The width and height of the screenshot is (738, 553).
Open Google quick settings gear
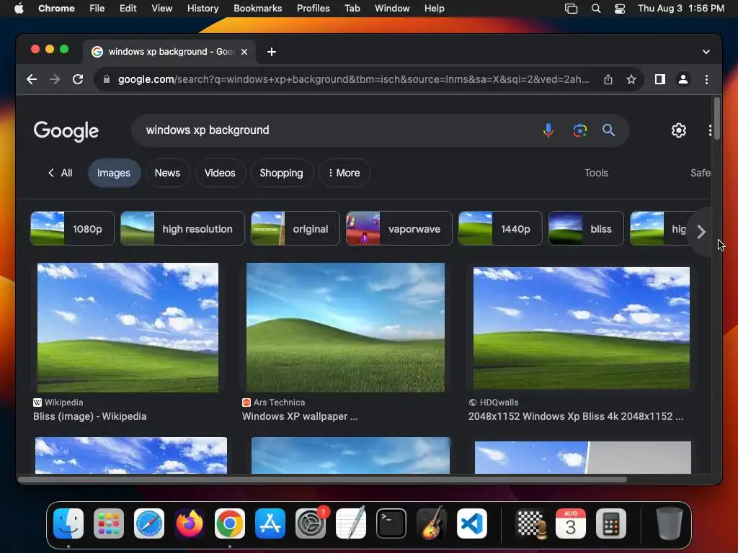point(679,130)
